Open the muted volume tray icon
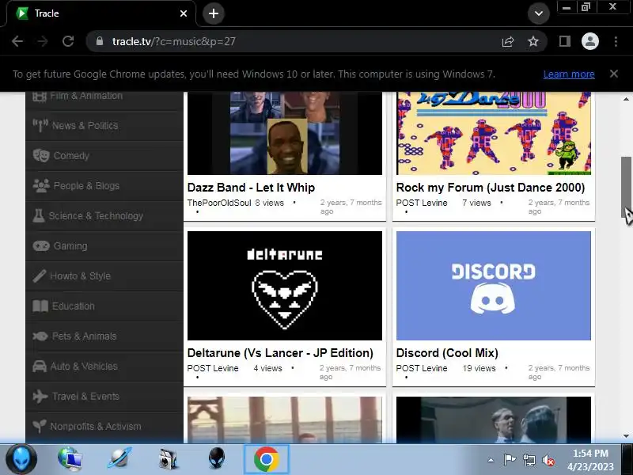The width and height of the screenshot is (633, 475). click(x=548, y=460)
